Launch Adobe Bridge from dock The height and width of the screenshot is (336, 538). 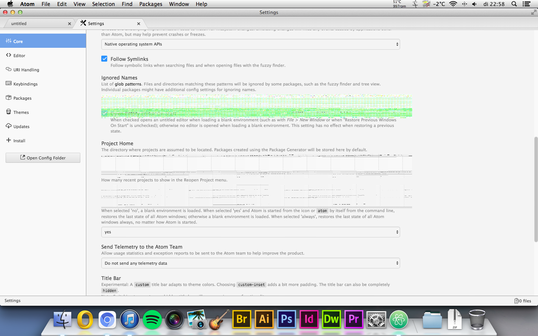click(242, 319)
